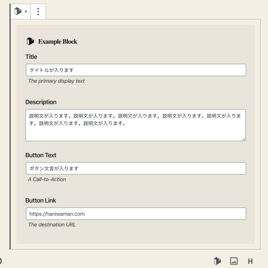This screenshot has width=268, height=268.
Task: Click the Description field label
Action: [x=41, y=102]
